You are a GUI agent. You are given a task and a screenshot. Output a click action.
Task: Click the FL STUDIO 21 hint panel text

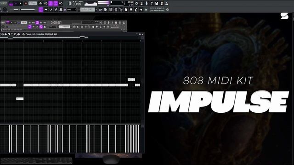click(157, 9)
